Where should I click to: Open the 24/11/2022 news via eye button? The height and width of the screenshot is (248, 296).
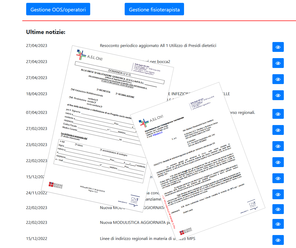pyautogui.click(x=278, y=194)
